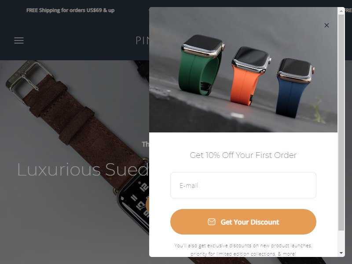Click the popup scrollbar up arrow
Viewport: 352px width, 264px height.
341,11
